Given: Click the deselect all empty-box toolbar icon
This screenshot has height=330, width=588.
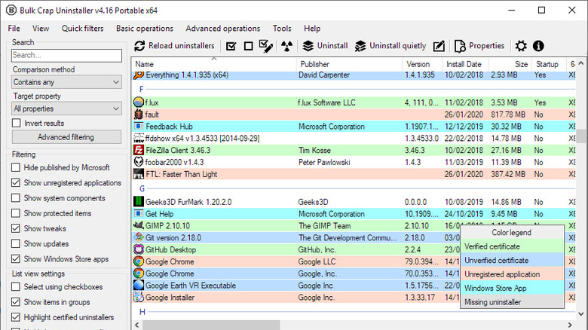Looking at the screenshot, I should (247, 46).
